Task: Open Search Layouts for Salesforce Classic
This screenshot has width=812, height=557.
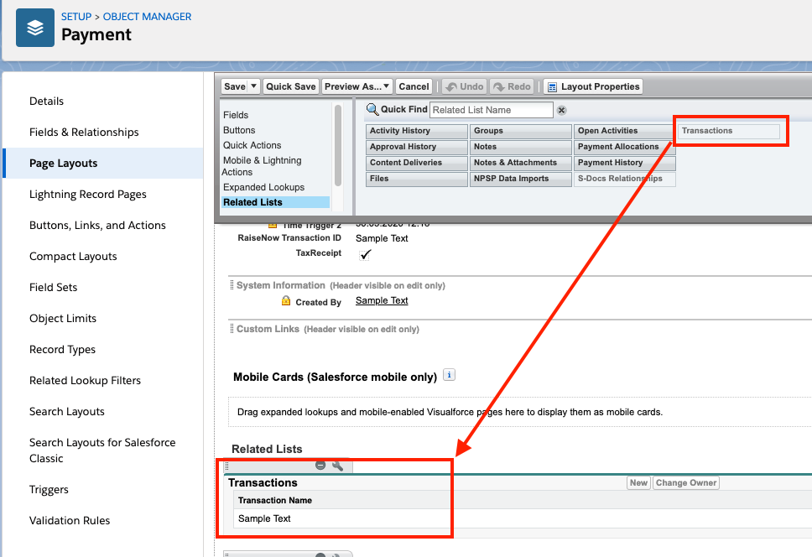Action: coord(102,450)
